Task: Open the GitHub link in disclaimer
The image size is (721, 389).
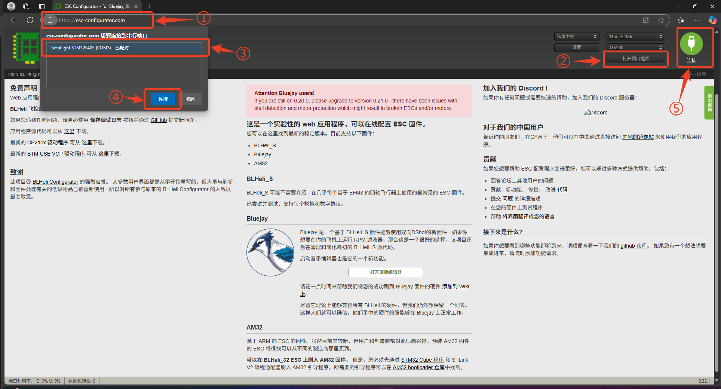Action: 159,120
